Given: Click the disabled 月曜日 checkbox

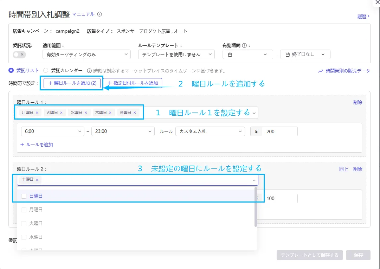Looking at the screenshot, I should point(24,210).
